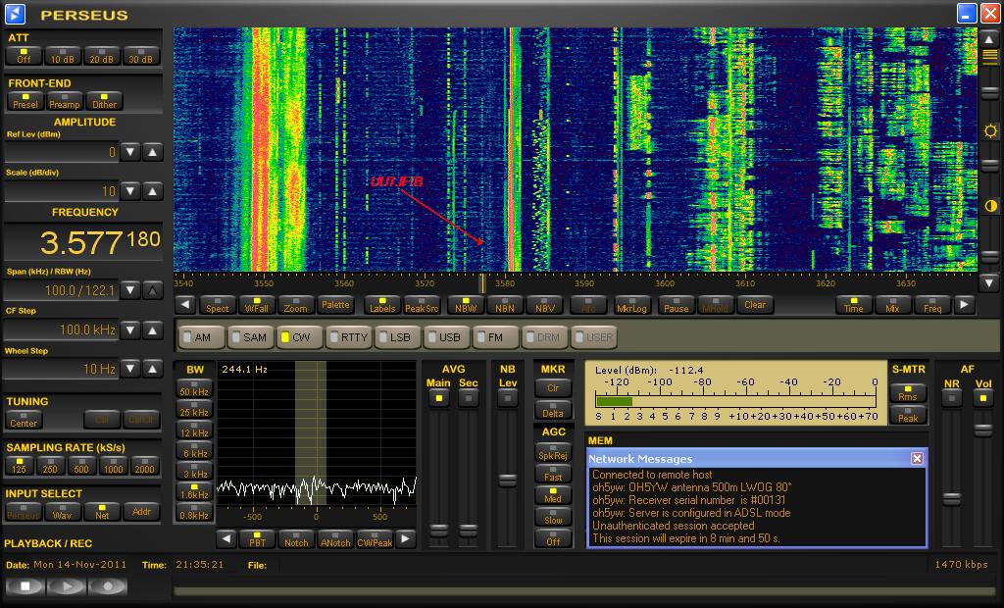Select the AM demodulation mode
The image size is (1004, 608).
pos(196,336)
